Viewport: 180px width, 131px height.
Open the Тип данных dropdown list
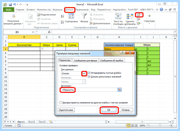(x=84, y=73)
